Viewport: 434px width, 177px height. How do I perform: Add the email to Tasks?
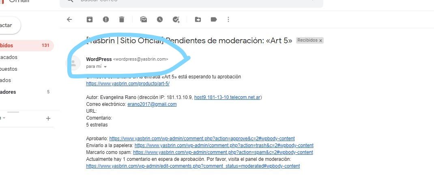(x=176, y=19)
